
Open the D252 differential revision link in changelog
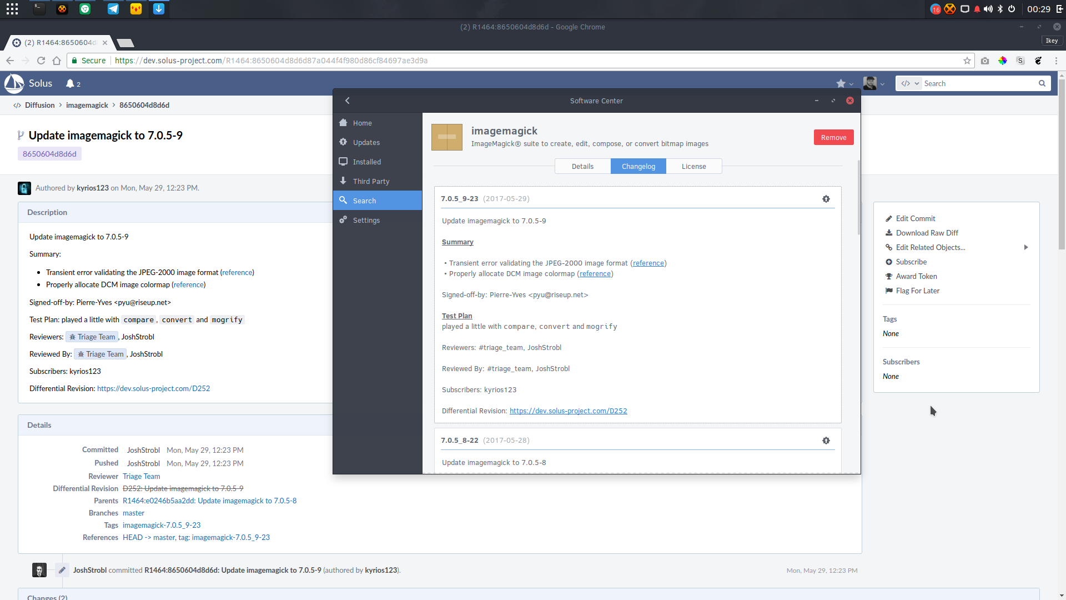tap(569, 411)
